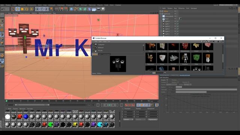Click the Wither object icon in Object Manager
Screen dimensions: 240x135
coord(162,11)
